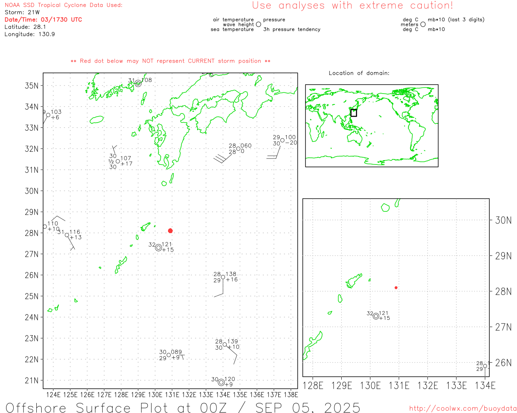The image size is (517, 413).
Task: Click the 131E label under the inset map
Action: pyautogui.click(x=399, y=386)
